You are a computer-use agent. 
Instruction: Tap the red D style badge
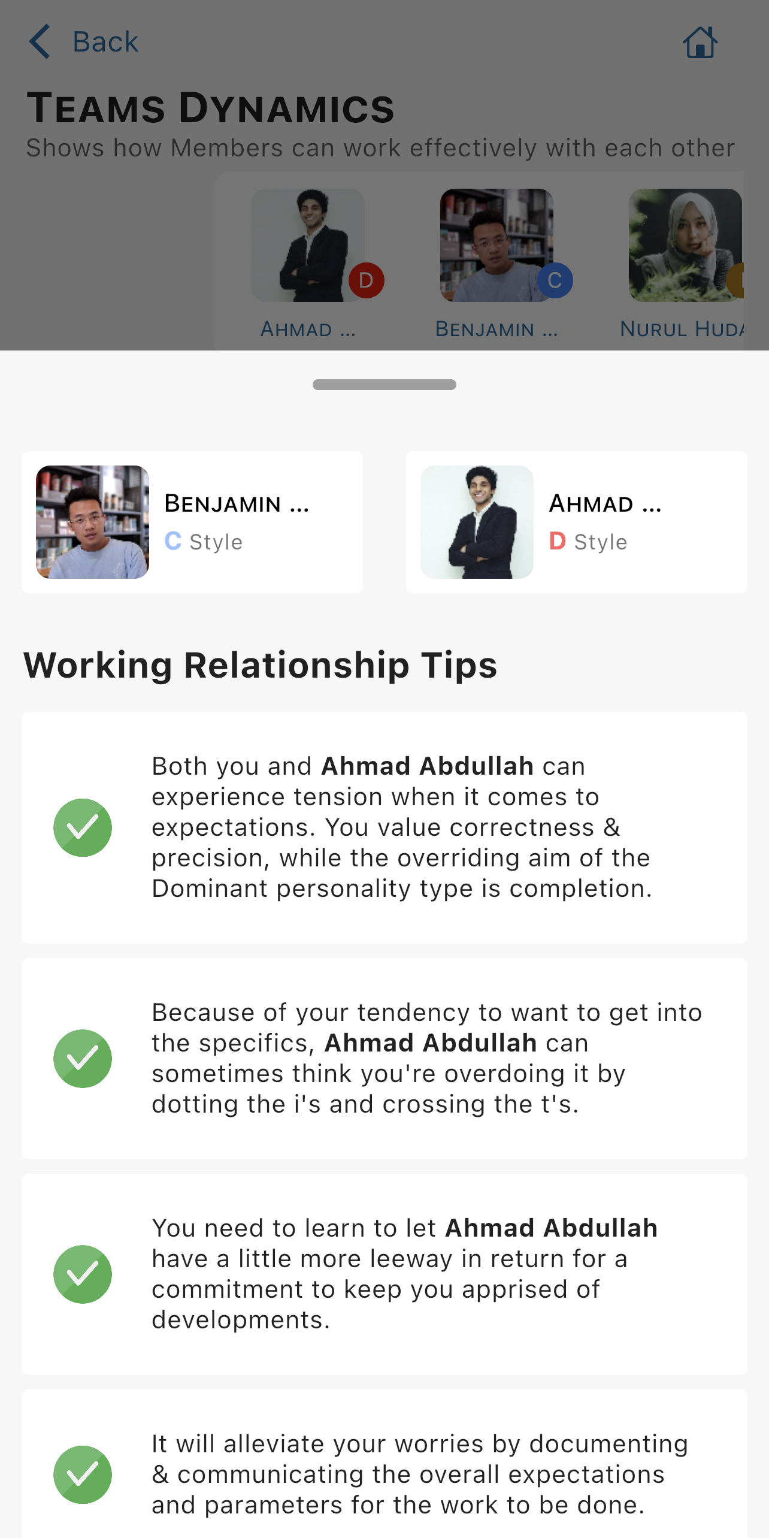pyautogui.click(x=366, y=280)
